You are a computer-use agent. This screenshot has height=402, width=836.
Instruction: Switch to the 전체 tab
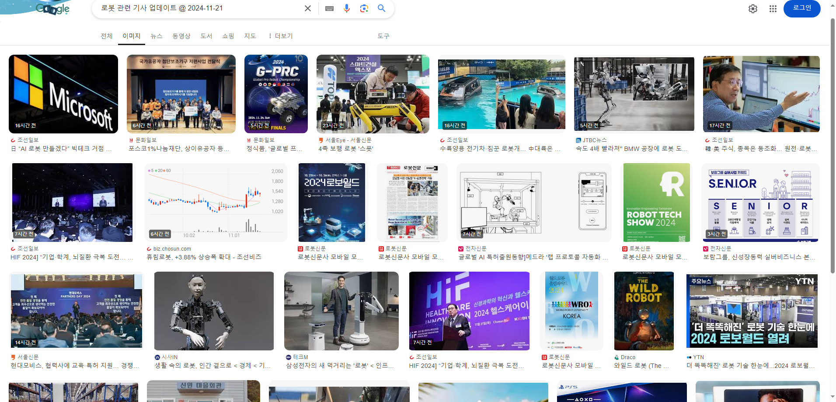[x=107, y=36]
